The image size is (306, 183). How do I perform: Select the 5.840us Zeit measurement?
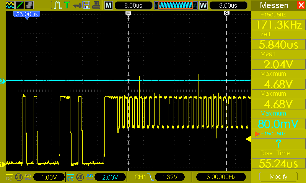coord(278,45)
